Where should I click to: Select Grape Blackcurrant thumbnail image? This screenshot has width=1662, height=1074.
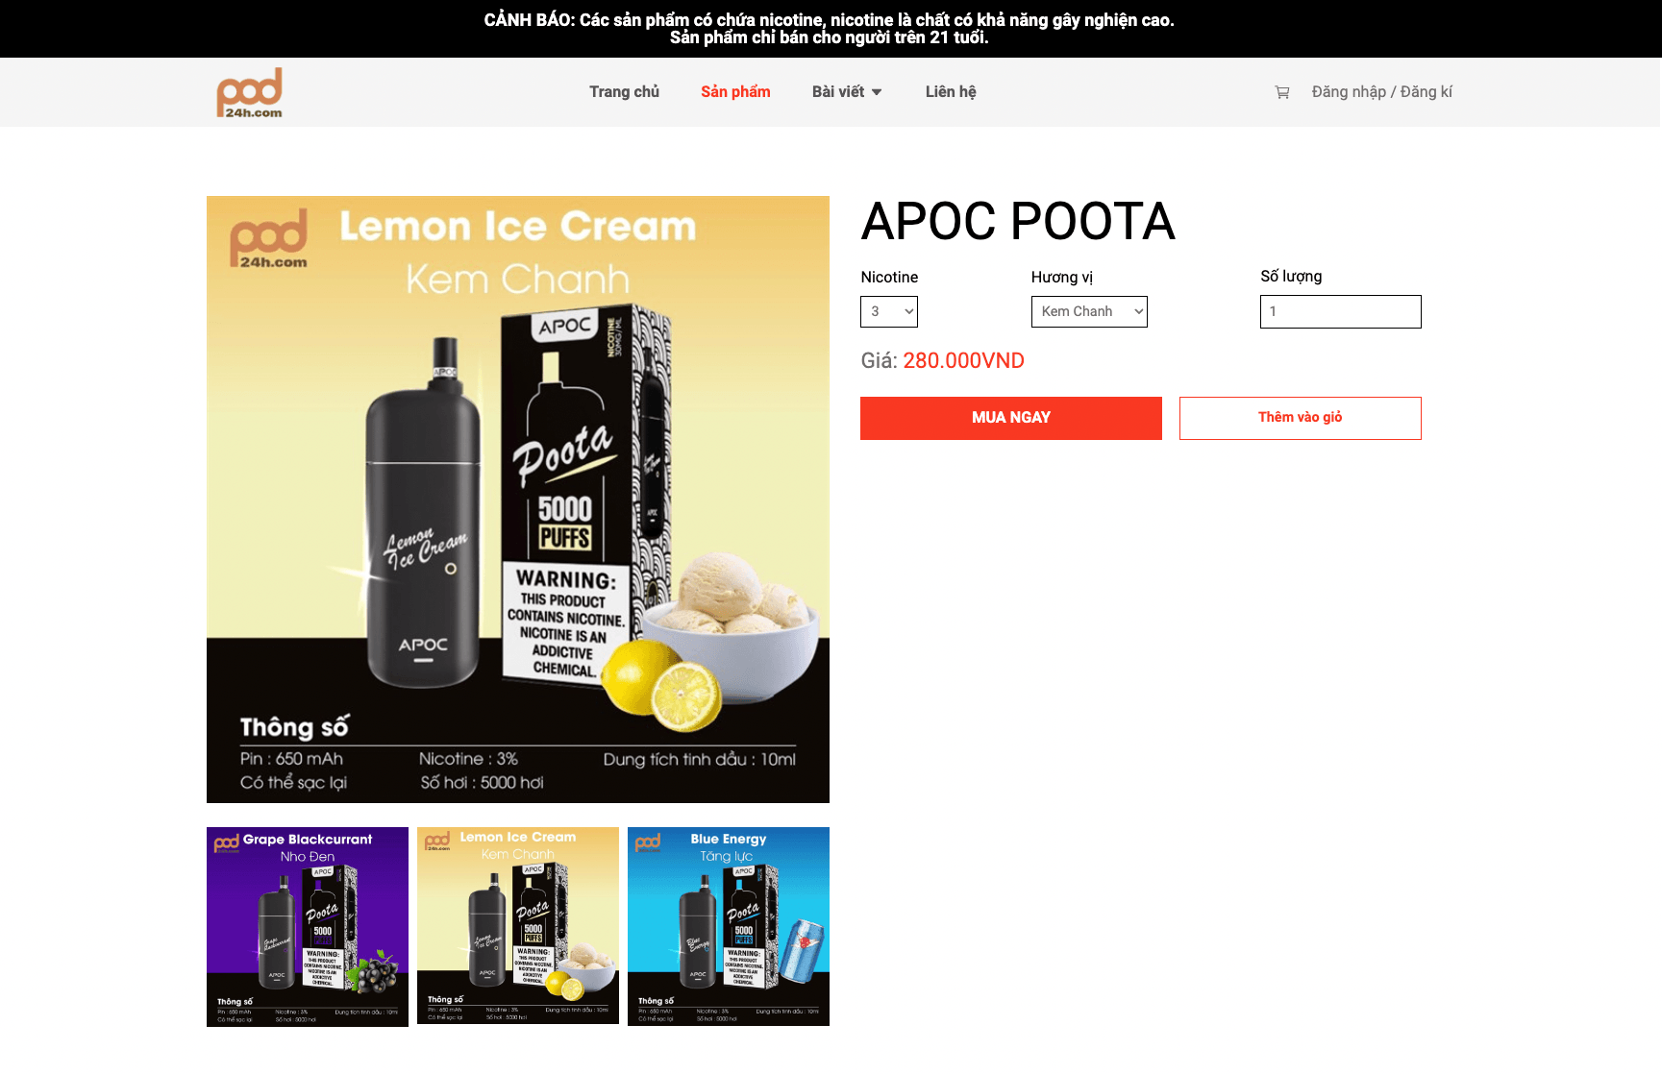tap(308, 927)
